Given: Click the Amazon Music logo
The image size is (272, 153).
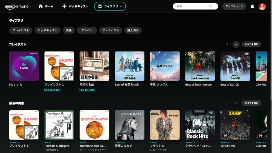Looking at the screenshot, I should (x=16, y=7).
